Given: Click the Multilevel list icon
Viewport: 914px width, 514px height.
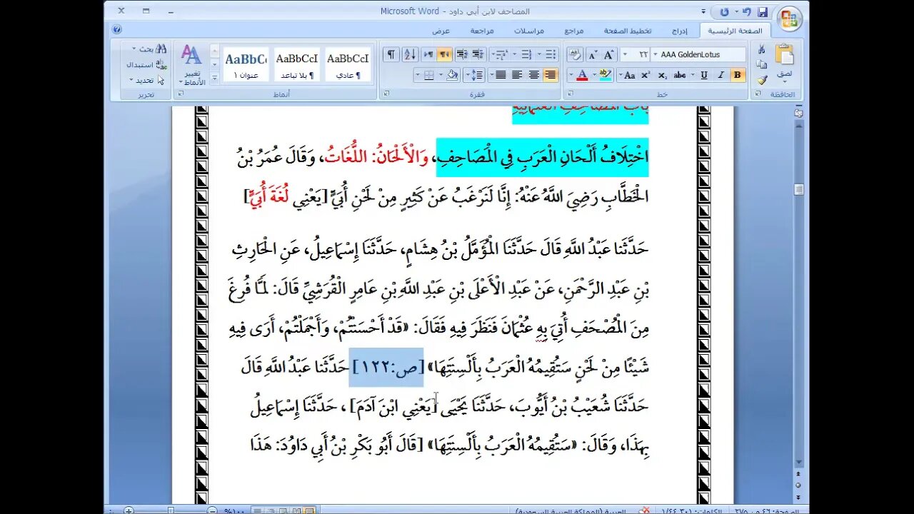Looking at the screenshot, I should tap(502, 55).
